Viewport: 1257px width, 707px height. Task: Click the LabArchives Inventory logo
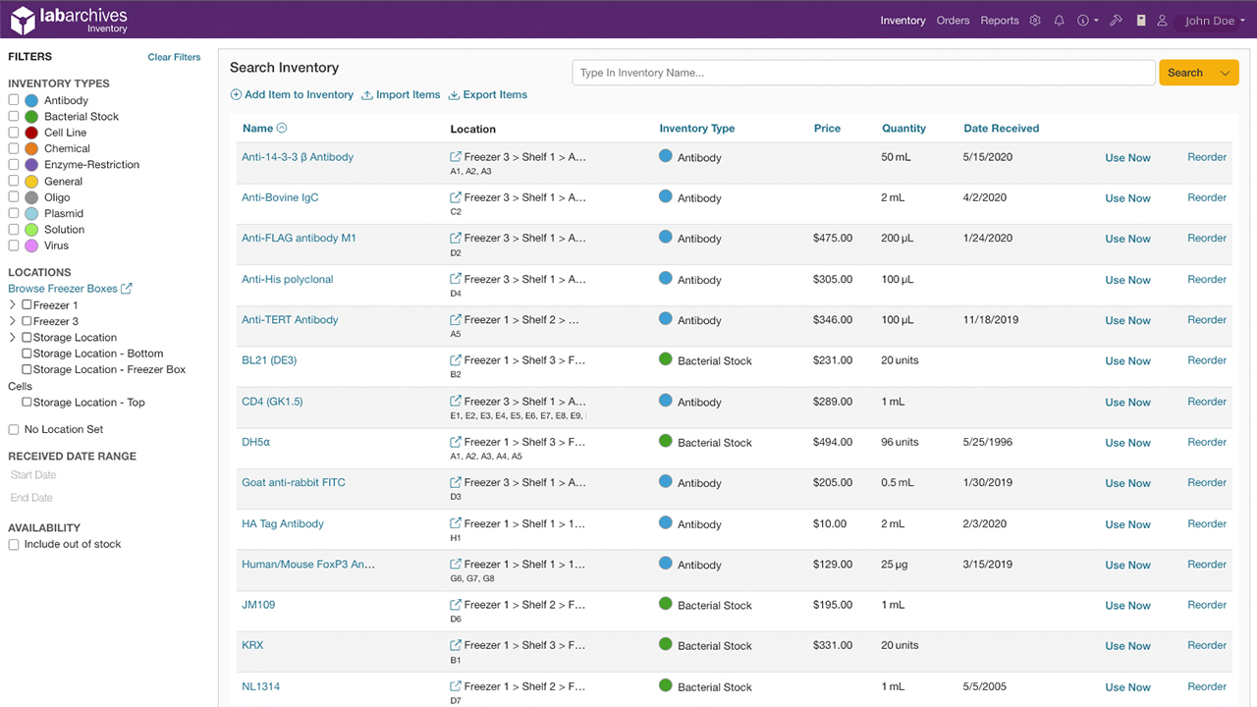(69, 20)
